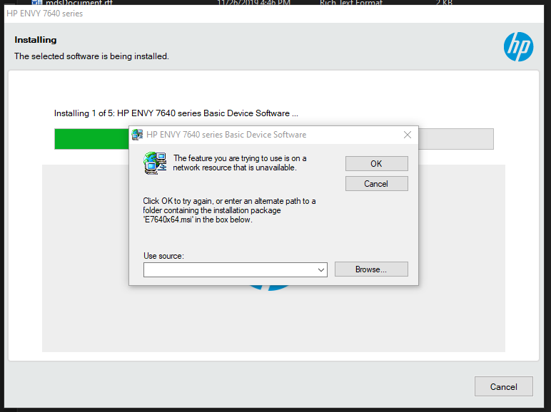Click the 'HP ENVY 7640 series' window title

(x=45, y=14)
